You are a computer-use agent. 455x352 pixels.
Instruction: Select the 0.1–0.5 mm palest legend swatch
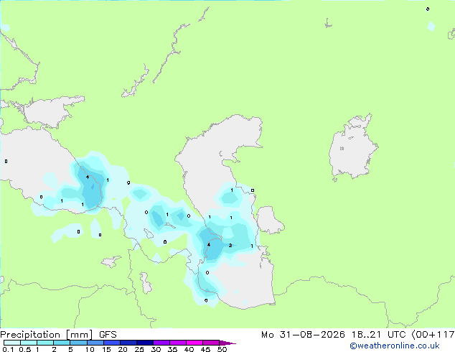[x=12, y=343]
